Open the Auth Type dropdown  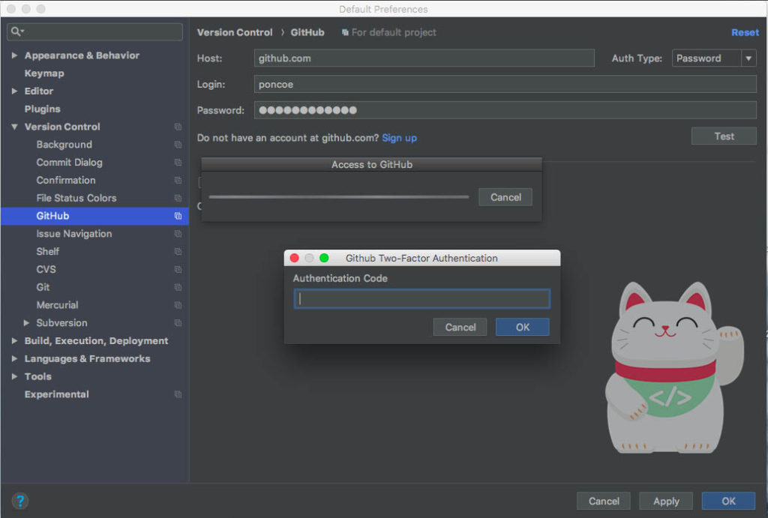(714, 58)
